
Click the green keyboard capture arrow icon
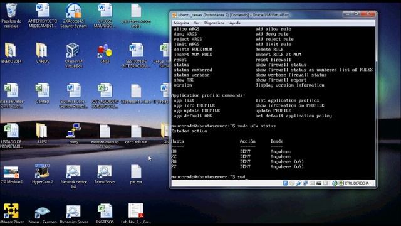[x=341, y=183]
